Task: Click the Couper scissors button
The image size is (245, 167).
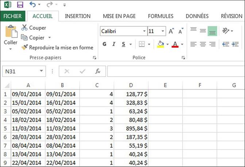Action: tap(34, 28)
